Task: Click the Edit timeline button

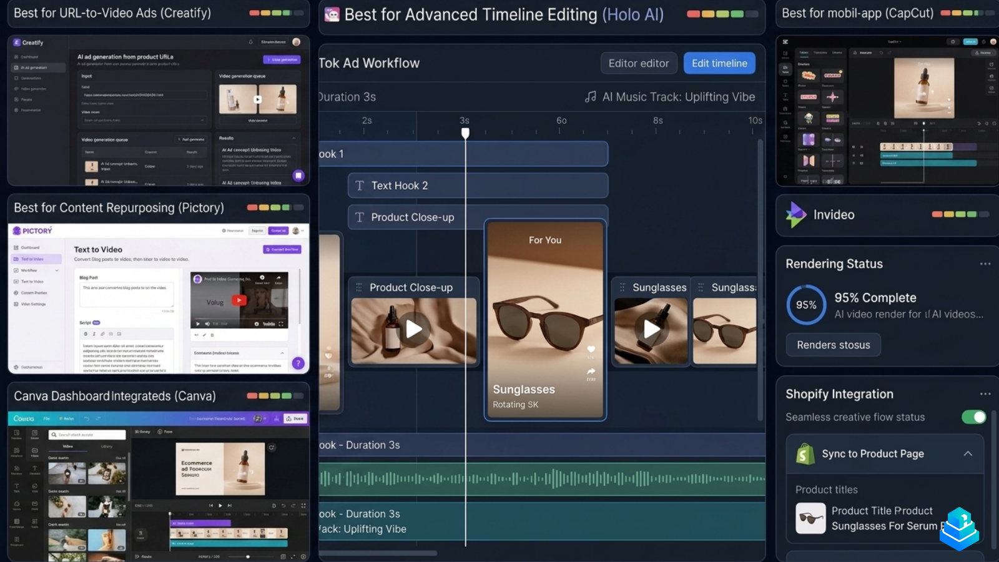Action: 719,63
